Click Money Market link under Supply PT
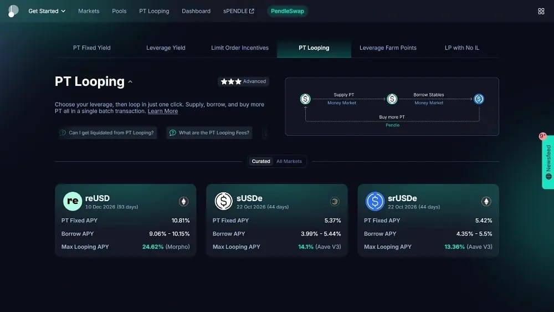554x312 pixels. pyautogui.click(x=342, y=103)
